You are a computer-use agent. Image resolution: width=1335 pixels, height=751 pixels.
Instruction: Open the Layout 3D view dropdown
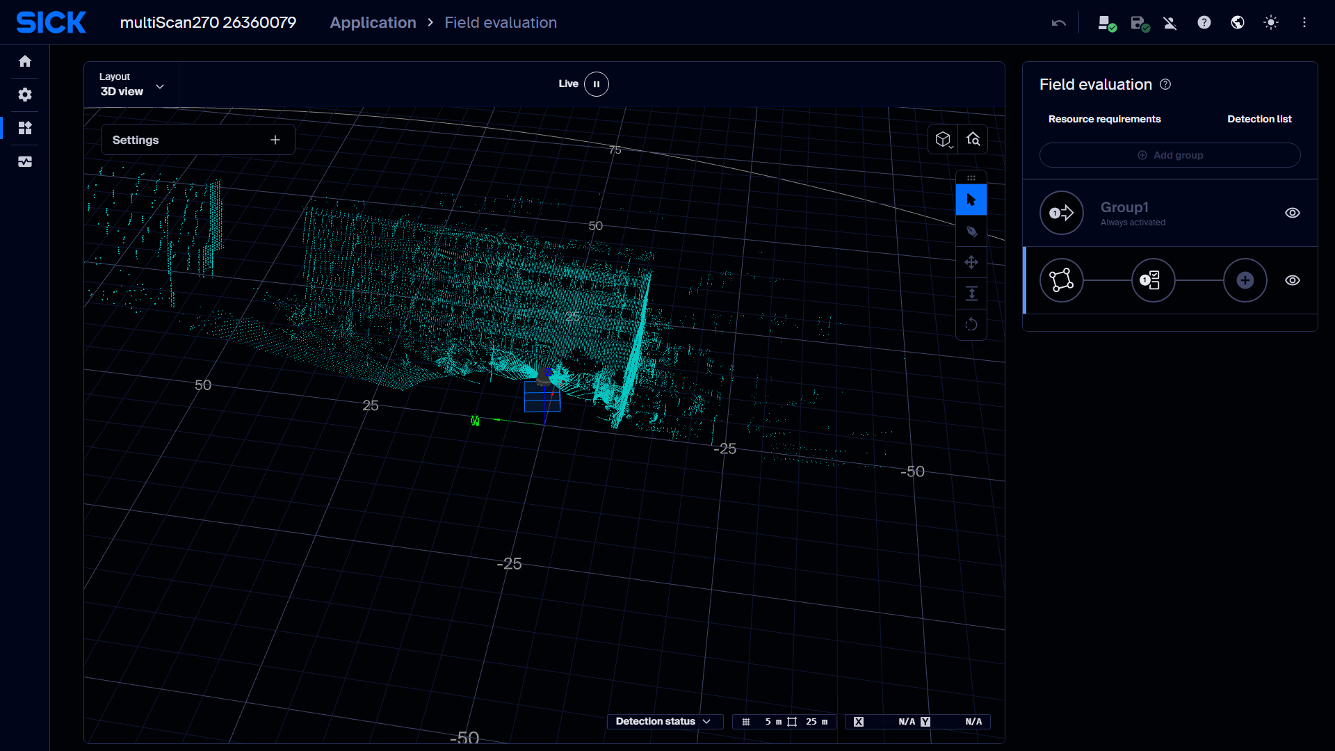click(131, 84)
